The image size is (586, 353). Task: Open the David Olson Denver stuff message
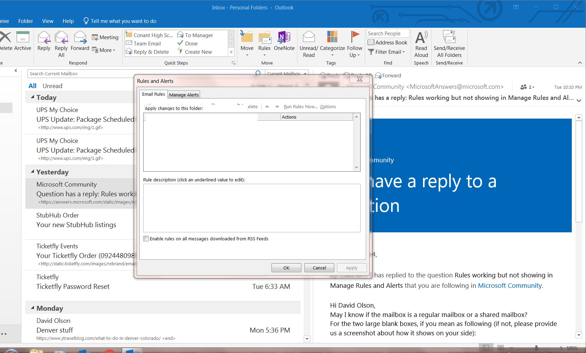click(163, 329)
